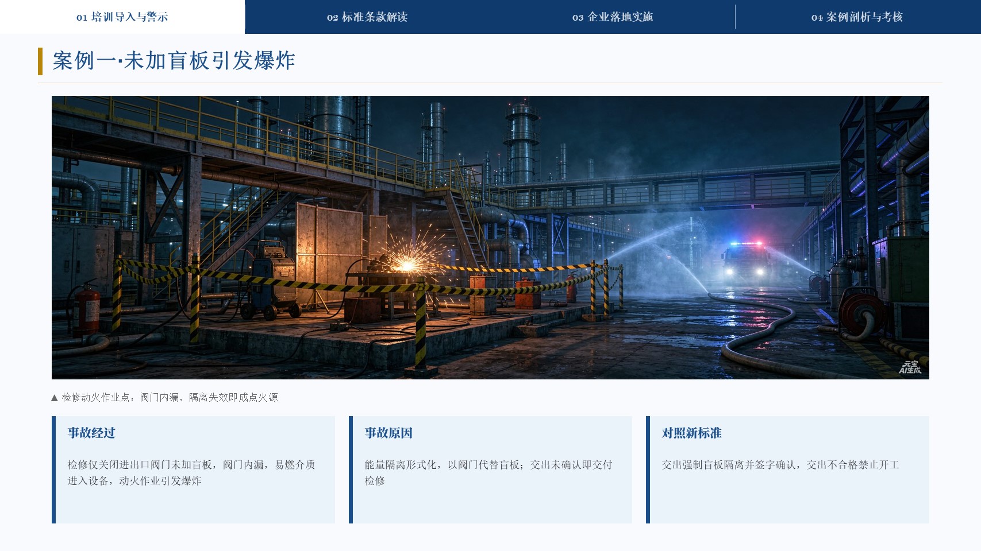981x551 pixels.
Task: Click the slide title 案例一·未加盲板引发爆炸
Action: click(x=174, y=61)
